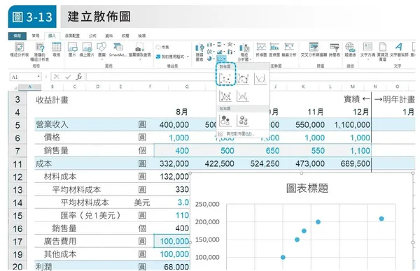Click the Name Box showing A1
This screenshot has width=420, height=271.
(x=24, y=77)
